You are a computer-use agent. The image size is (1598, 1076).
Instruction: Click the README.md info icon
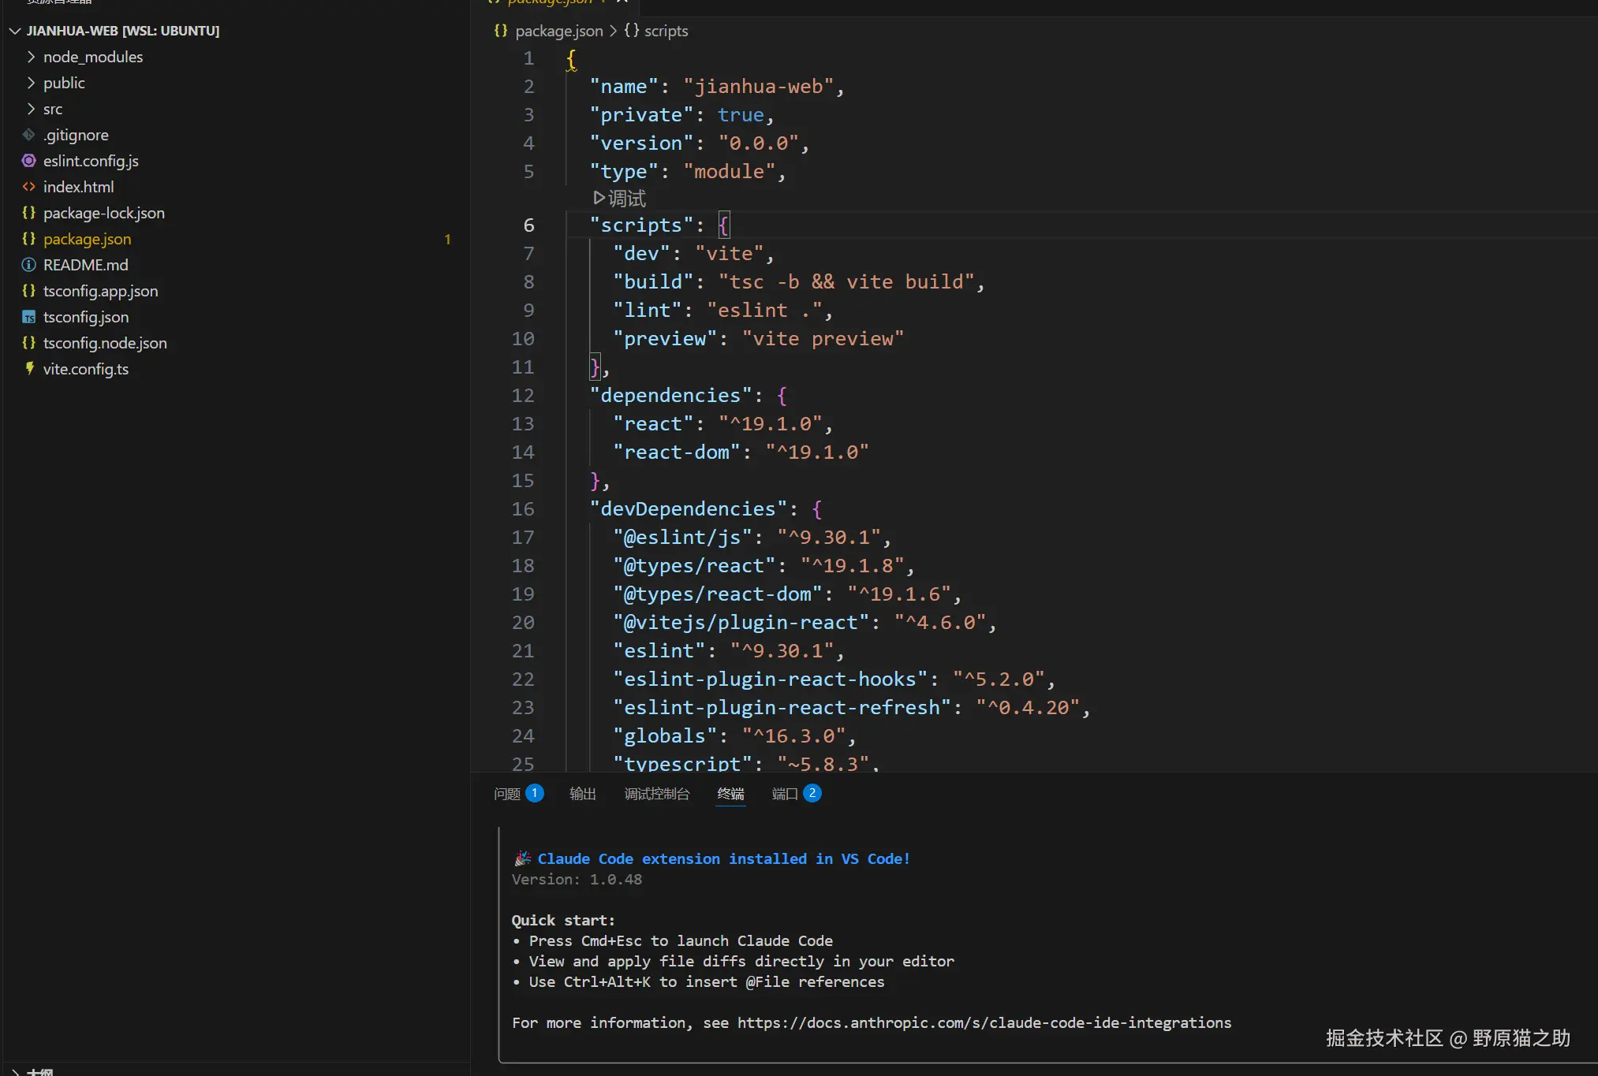(29, 265)
